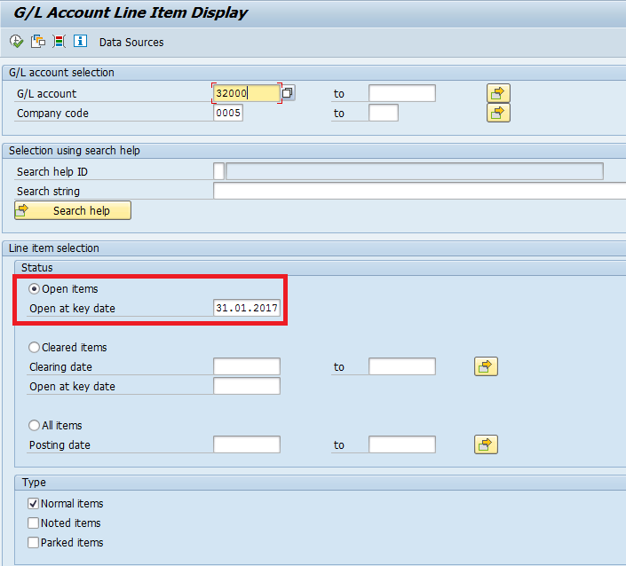This screenshot has width=626, height=566.
Task: Click the Posting date 'to' field
Action: (402, 444)
